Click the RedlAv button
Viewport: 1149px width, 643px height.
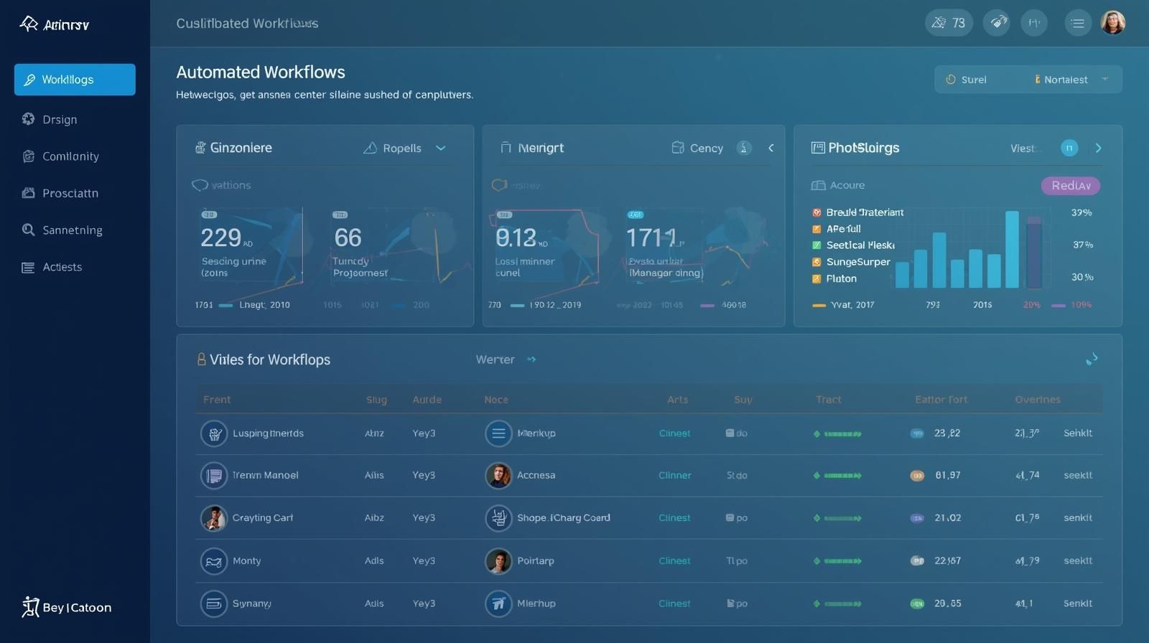(x=1070, y=186)
